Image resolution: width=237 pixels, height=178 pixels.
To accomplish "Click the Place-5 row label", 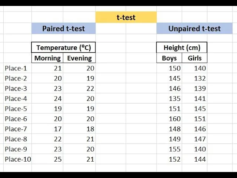I will pyautogui.click(x=16, y=109).
